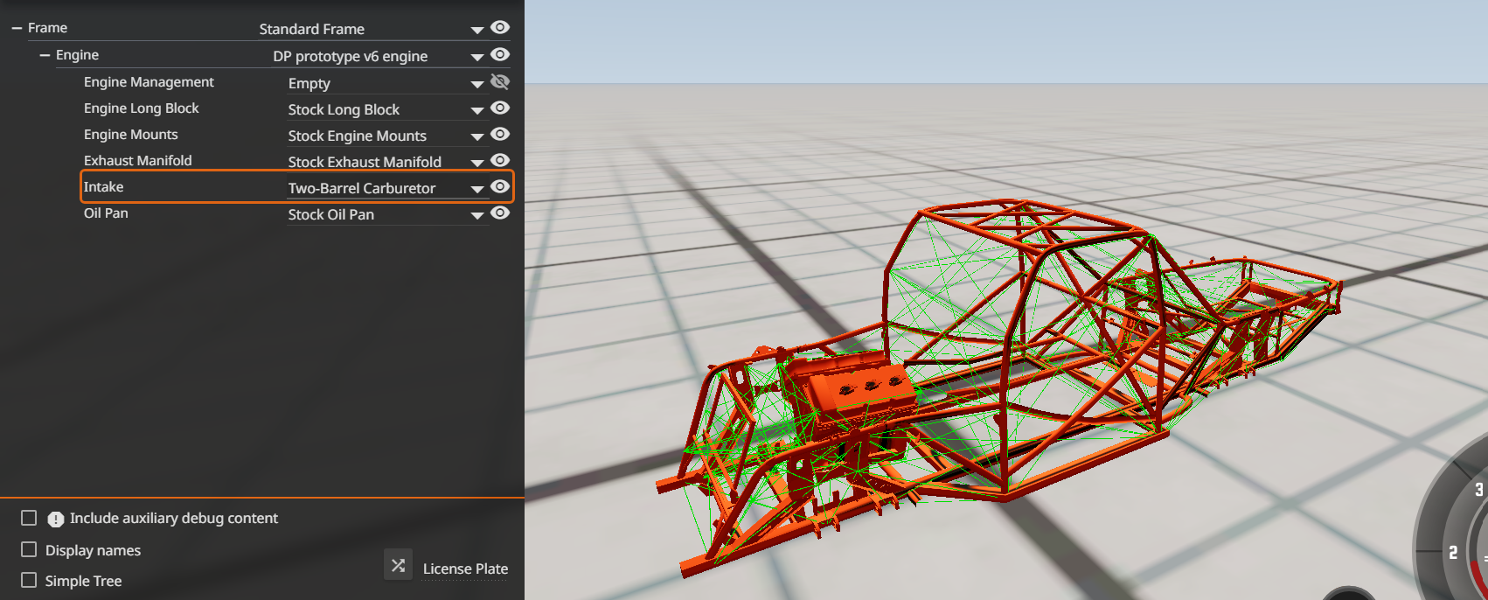Click the Frame label in parts tree
The image size is (1488, 600).
pos(47,28)
